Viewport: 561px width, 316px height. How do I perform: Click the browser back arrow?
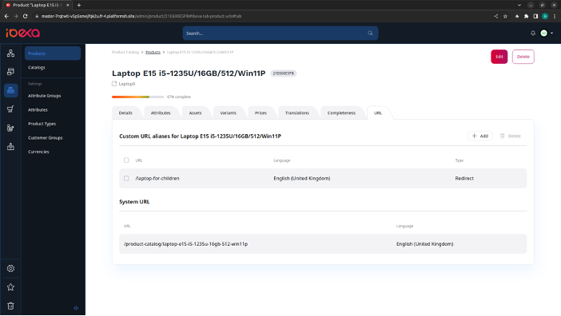(6, 16)
